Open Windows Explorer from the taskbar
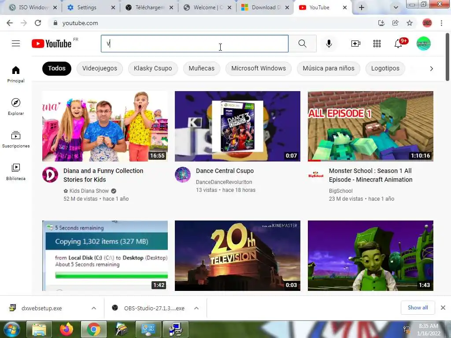451x338 pixels. point(39,329)
